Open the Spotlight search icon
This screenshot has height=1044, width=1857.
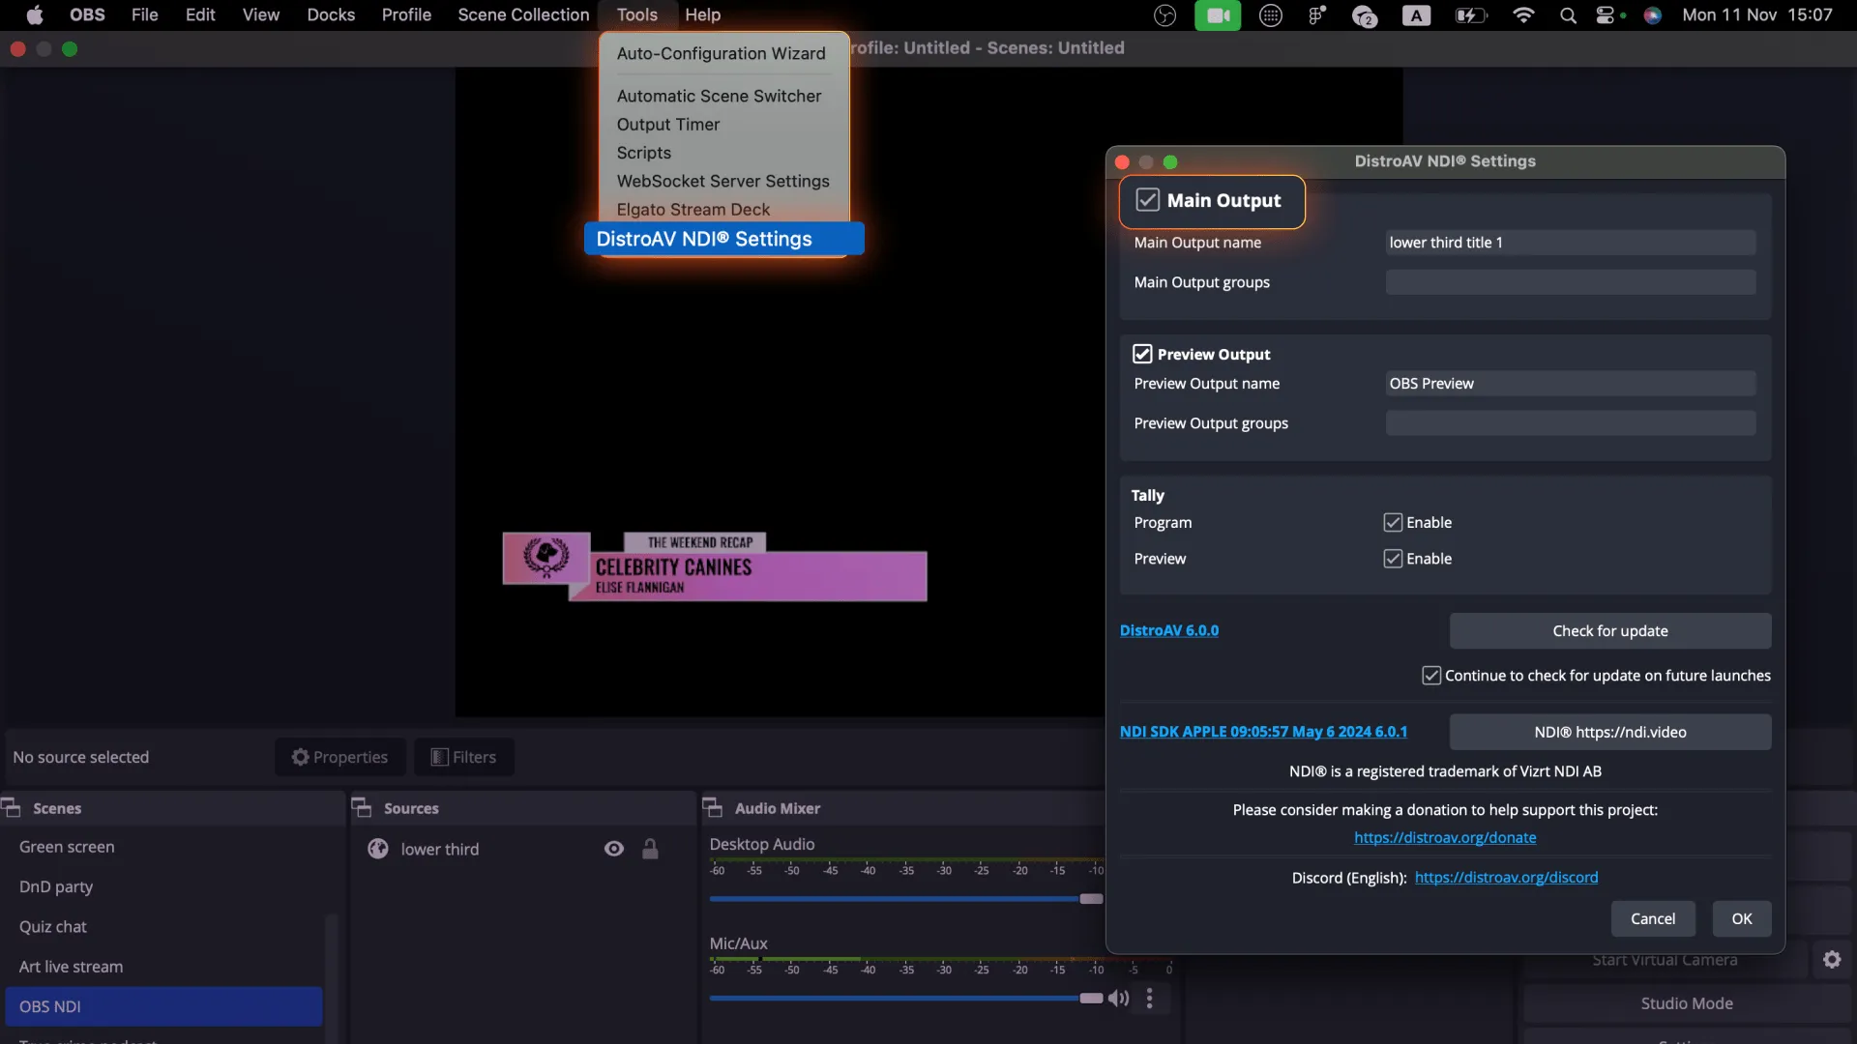pos(1568,15)
